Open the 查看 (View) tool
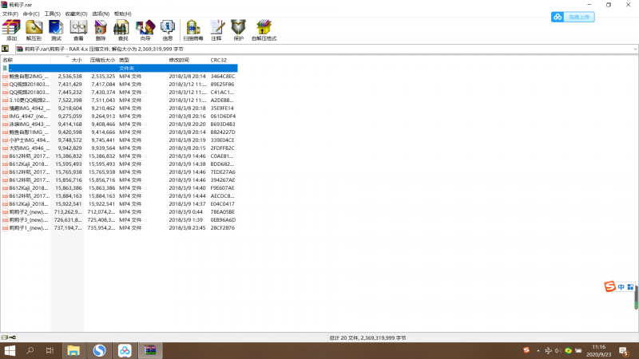Screen dimensions: 639x359 (78, 30)
